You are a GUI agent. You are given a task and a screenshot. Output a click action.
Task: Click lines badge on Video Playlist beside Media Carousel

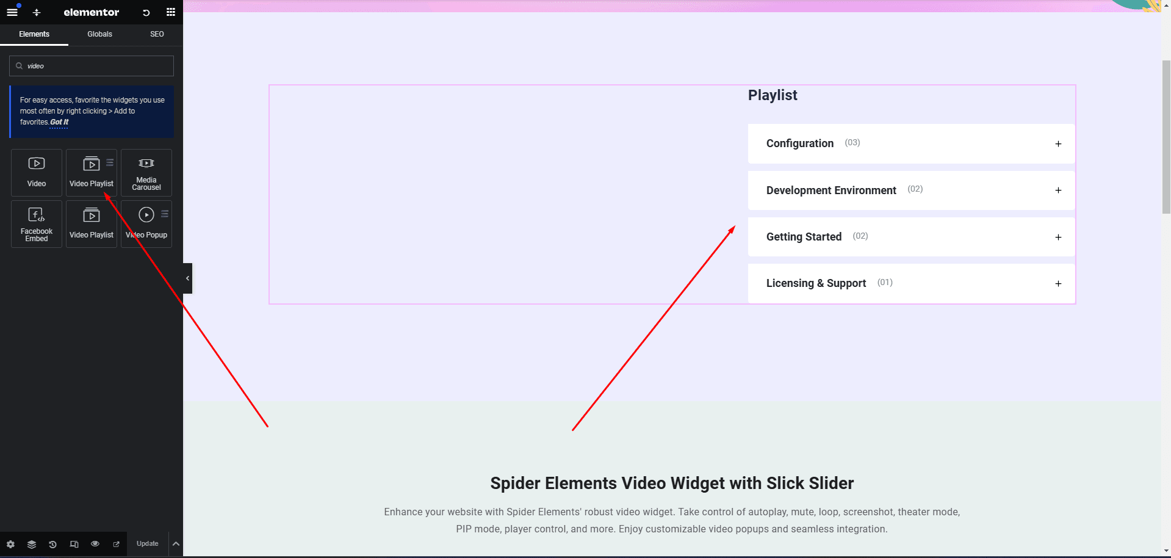110,162
